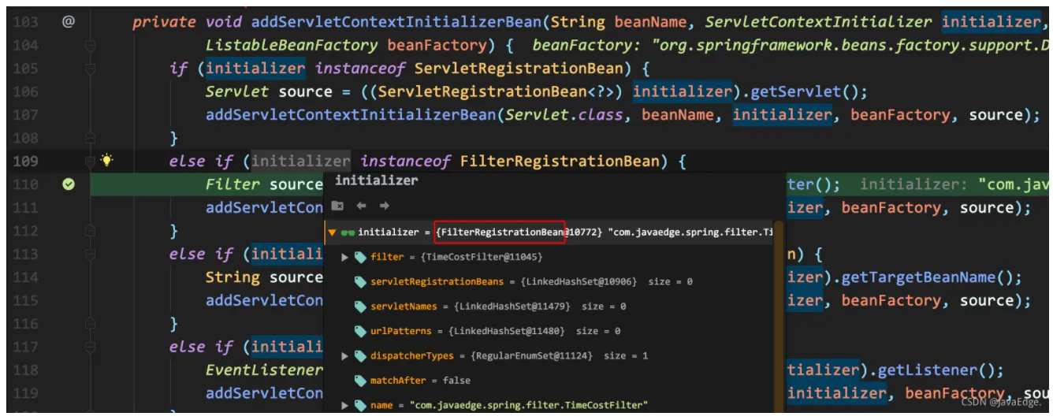1053x420 pixels.
Task: Click ServletRegistrationBean on line 105
Action: 518,69
